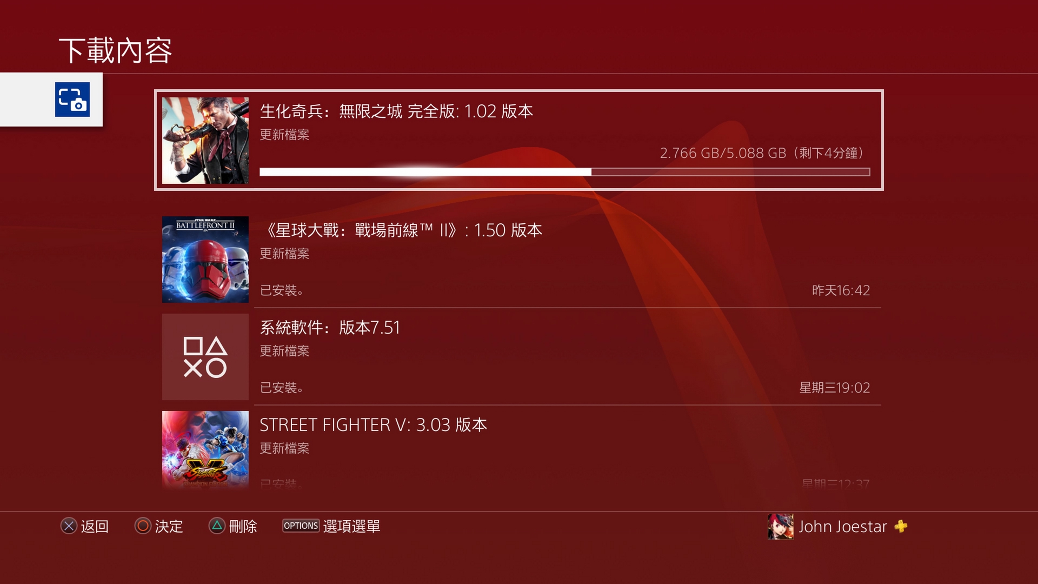The image size is (1038, 584).
Task: Click the OPTIONS button icon
Action: [301, 526]
